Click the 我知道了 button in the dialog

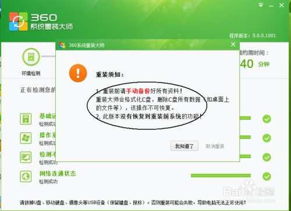(184, 146)
